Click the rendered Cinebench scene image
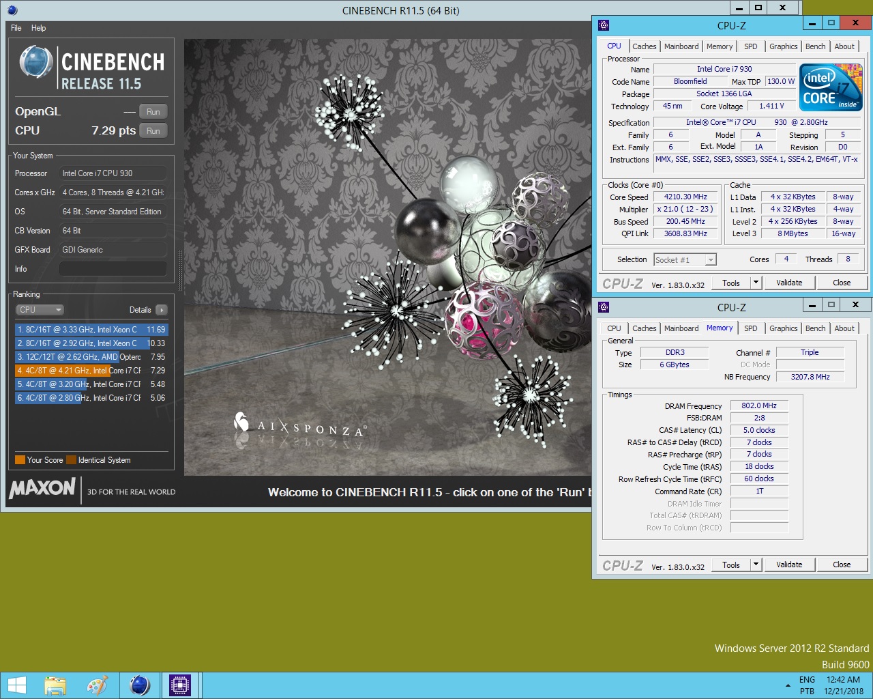This screenshot has width=873, height=699. (387, 257)
